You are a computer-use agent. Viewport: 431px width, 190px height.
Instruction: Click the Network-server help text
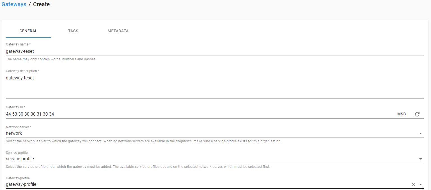click(143, 141)
